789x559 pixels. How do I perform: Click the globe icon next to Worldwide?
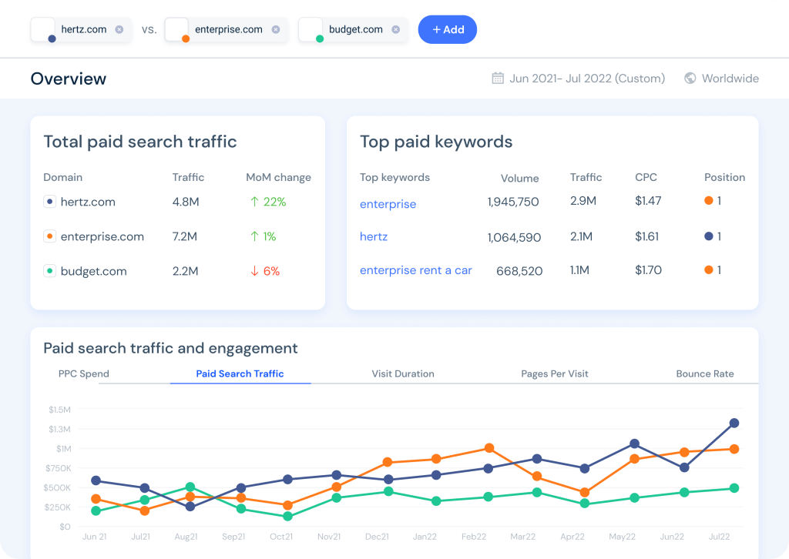click(690, 78)
